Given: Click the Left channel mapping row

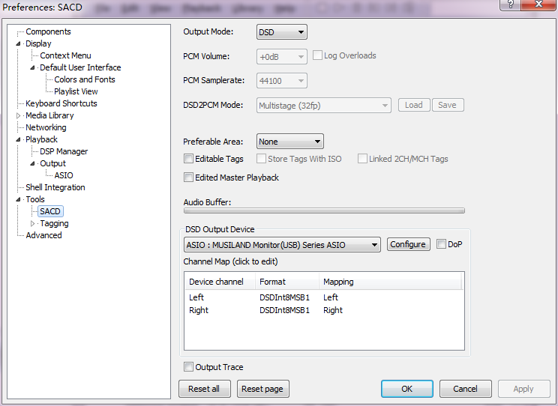Looking at the screenshot, I should [x=322, y=297].
